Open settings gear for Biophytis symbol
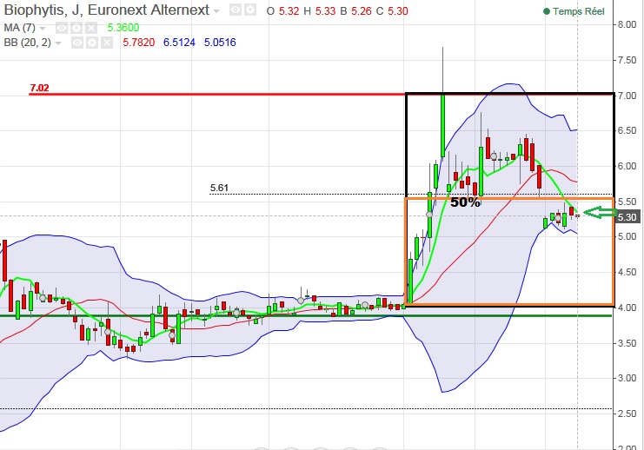Image resolution: width=644 pixels, height=450 pixels. click(249, 10)
